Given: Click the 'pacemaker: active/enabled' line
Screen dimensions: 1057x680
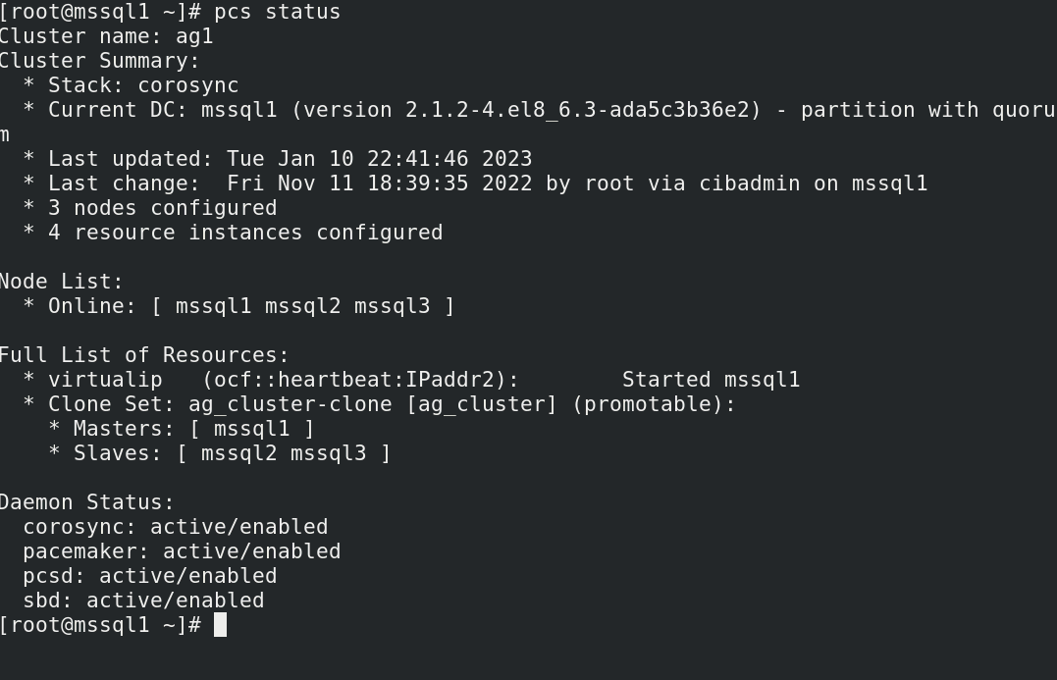Looking at the screenshot, I should 182,551.
